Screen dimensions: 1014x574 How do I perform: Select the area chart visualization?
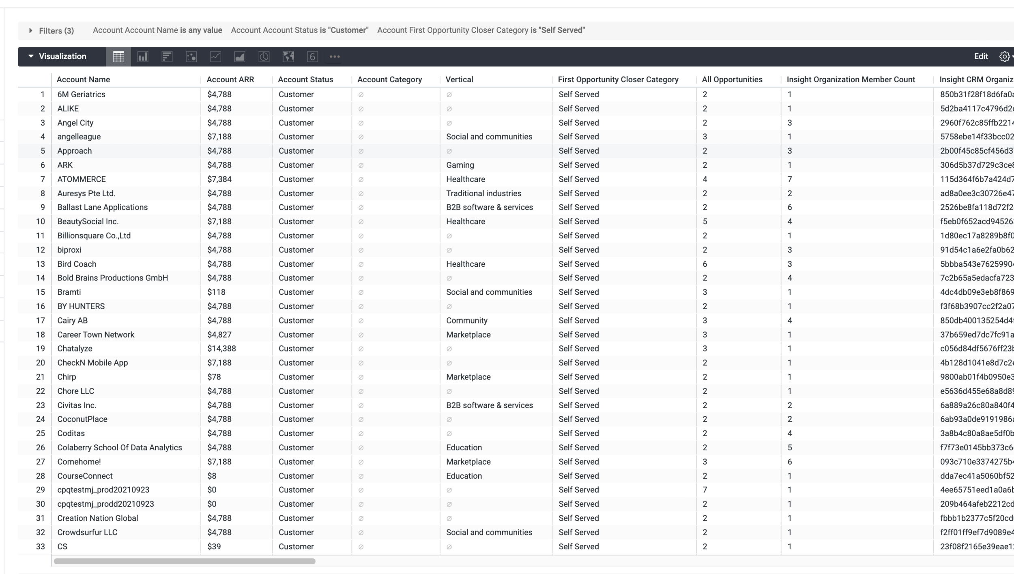[x=240, y=57]
